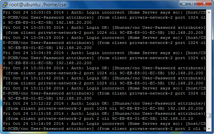Open the PuTTY system menu icon
The height and width of the screenshot is (134, 214).
coord(5,4)
